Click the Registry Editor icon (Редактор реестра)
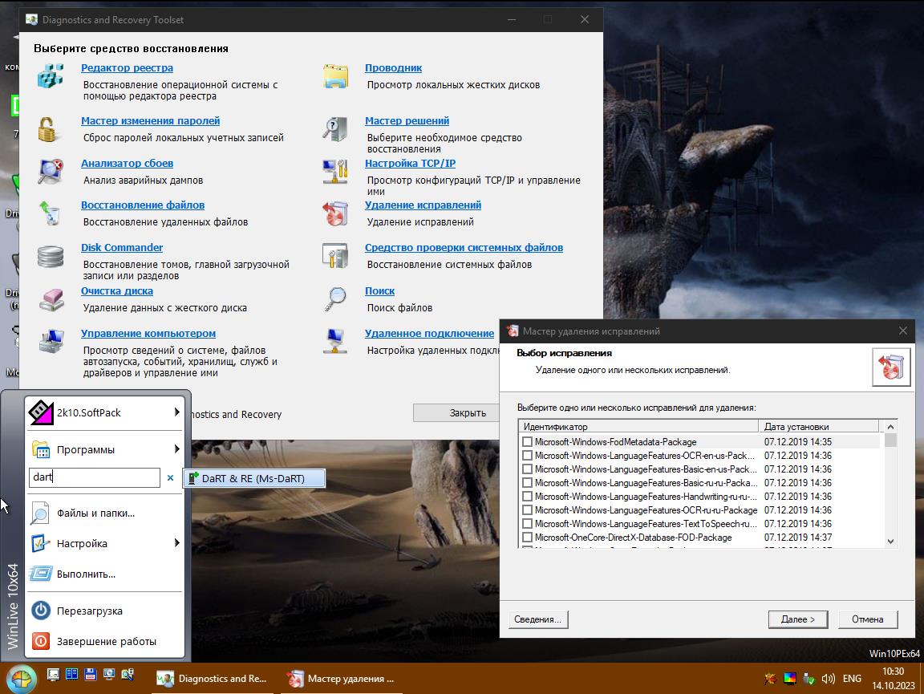This screenshot has width=924, height=694. (51, 76)
